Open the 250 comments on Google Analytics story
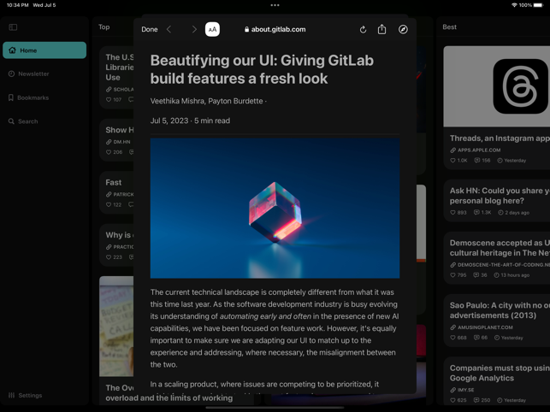 tap(482, 400)
